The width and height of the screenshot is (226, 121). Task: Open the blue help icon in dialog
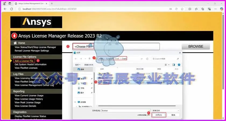[179, 65]
